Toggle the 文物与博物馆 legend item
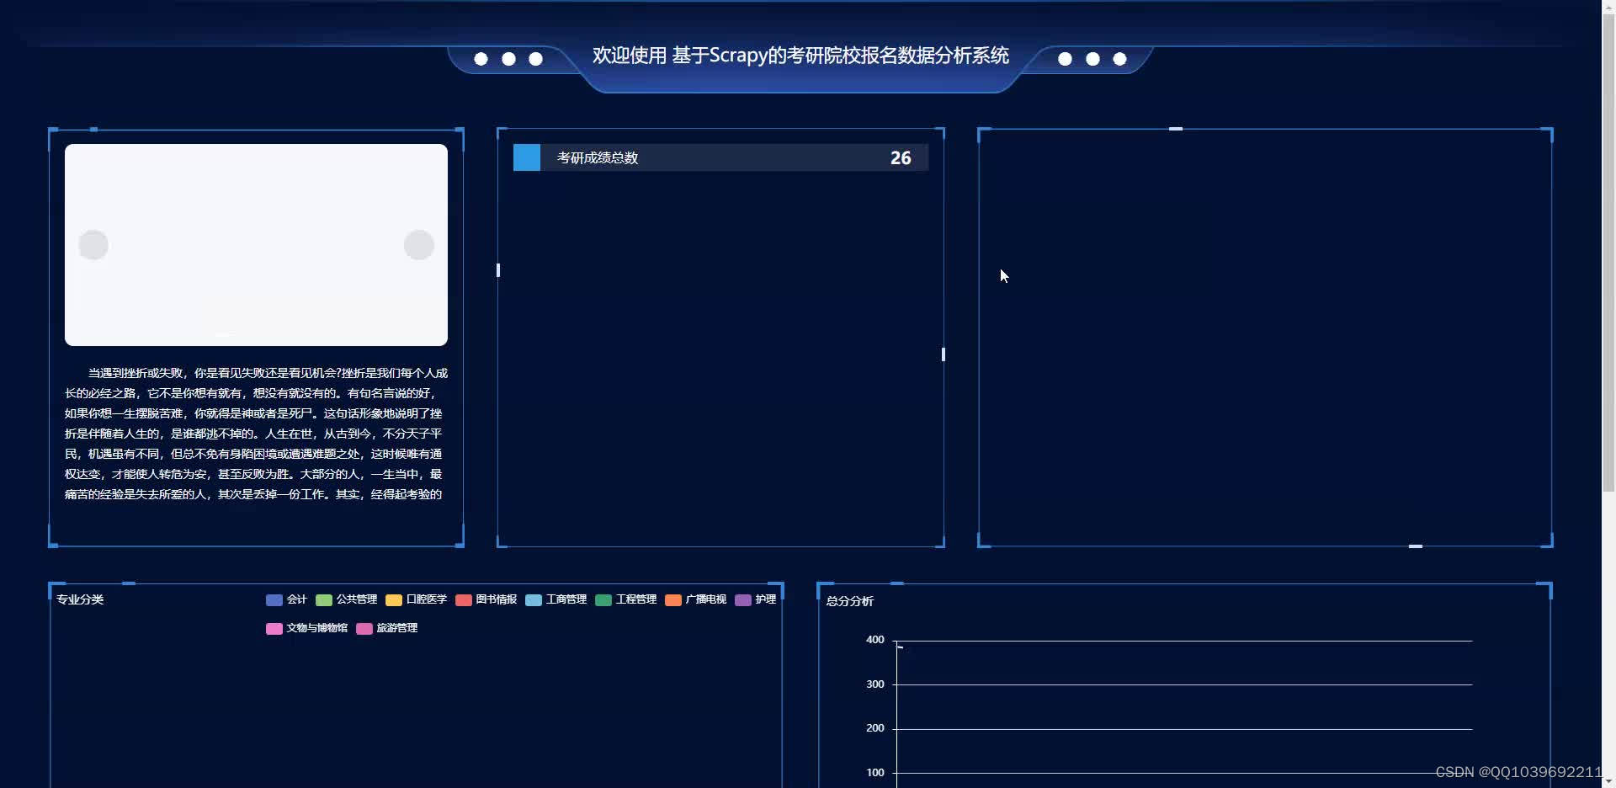 (x=306, y=628)
